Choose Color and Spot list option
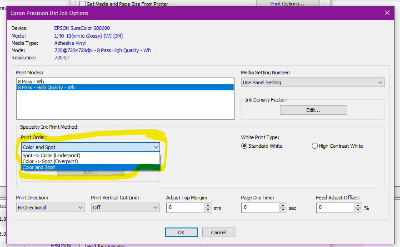This screenshot has height=247, width=400. pos(90,167)
